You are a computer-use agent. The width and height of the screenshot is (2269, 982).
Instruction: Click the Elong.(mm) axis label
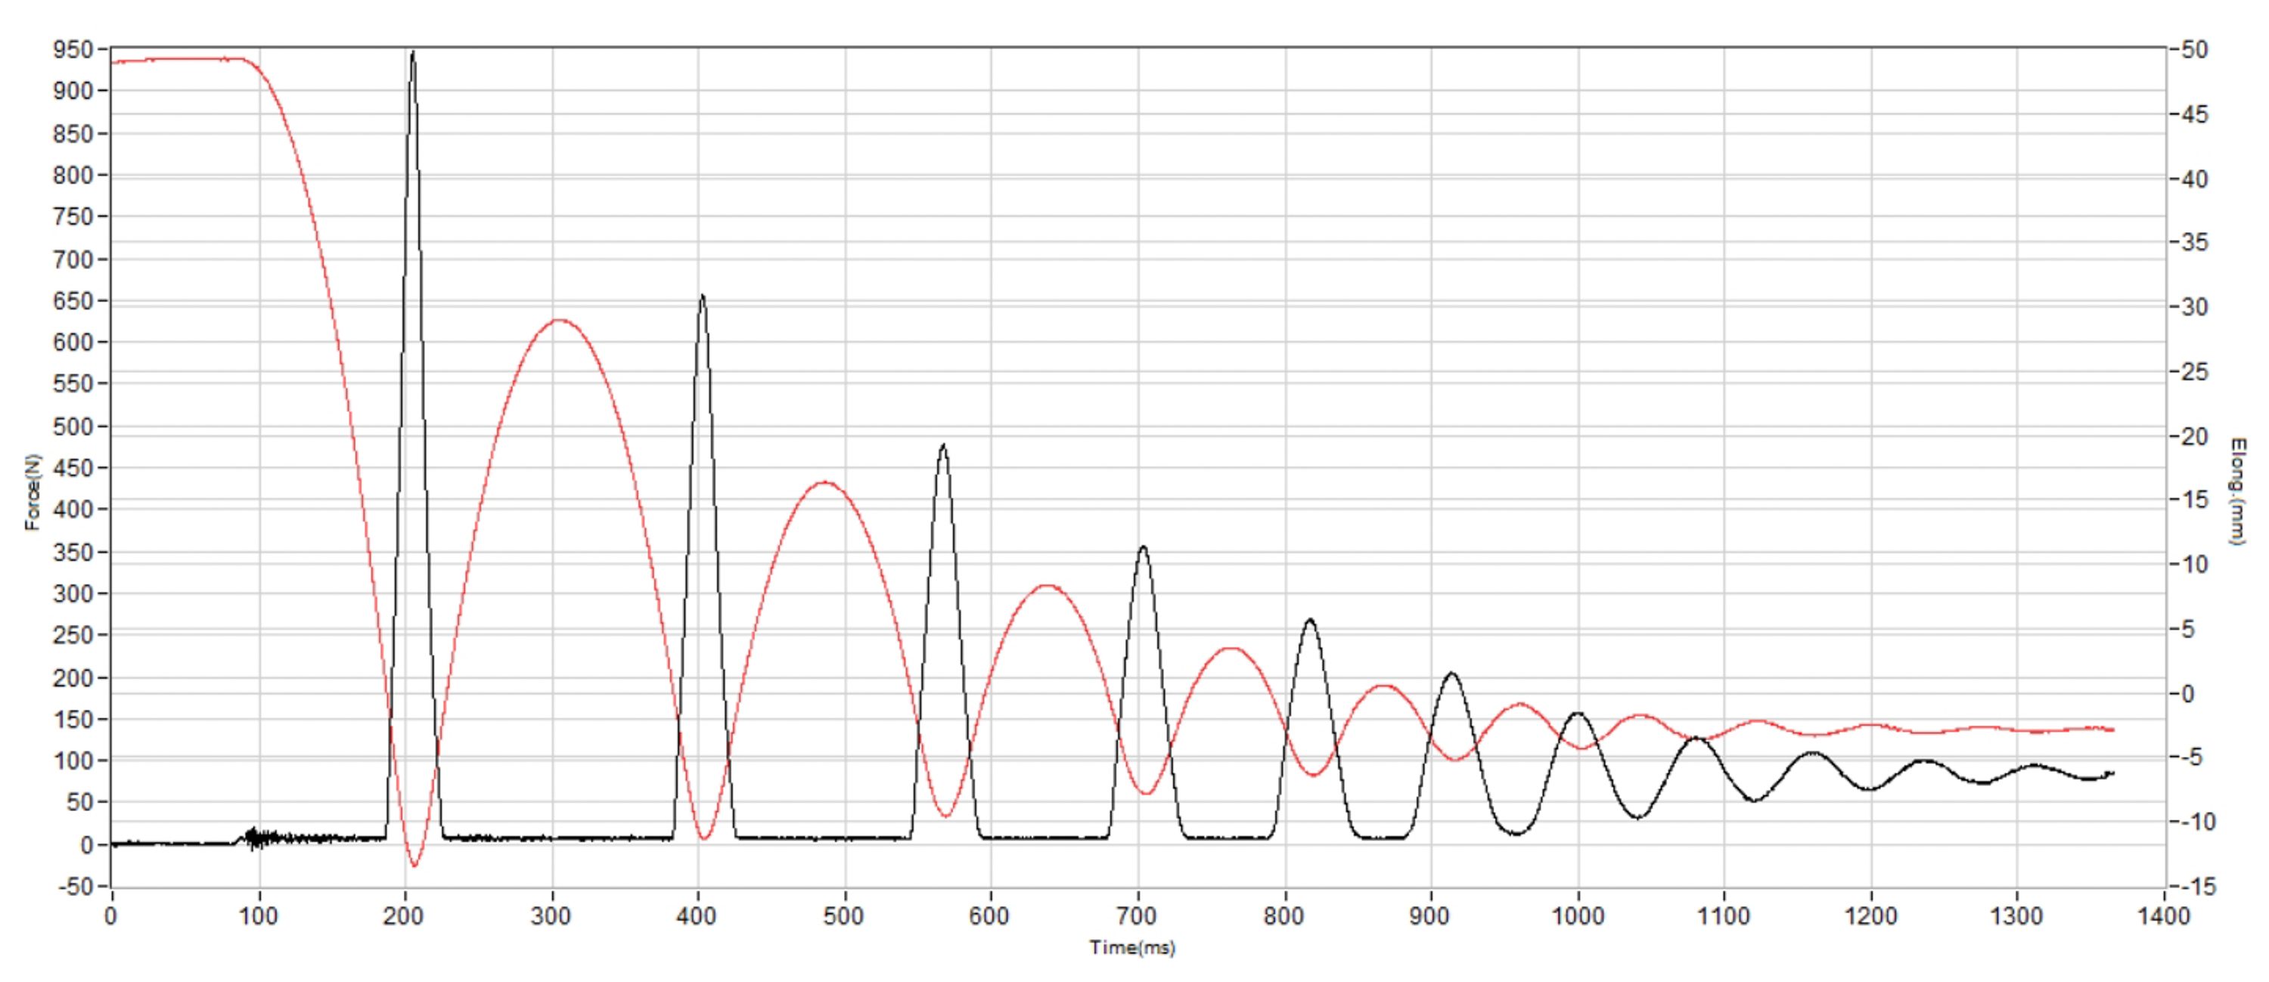tap(2238, 491)
